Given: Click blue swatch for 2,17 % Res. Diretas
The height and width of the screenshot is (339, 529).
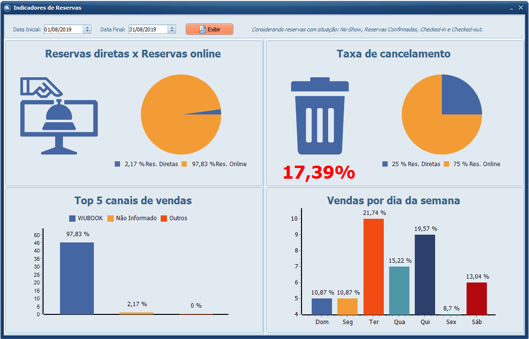Looking at the screenshot, I should (x=118, y=164).
